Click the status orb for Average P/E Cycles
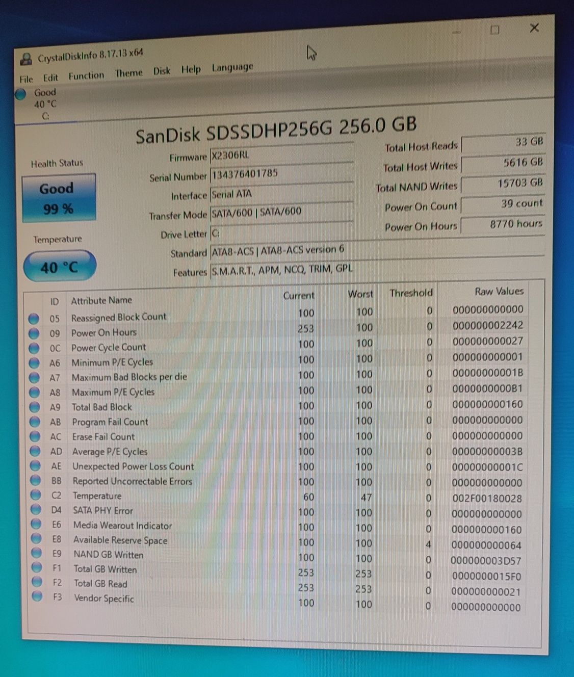This screenshot has width=574, height=677. 35,452
